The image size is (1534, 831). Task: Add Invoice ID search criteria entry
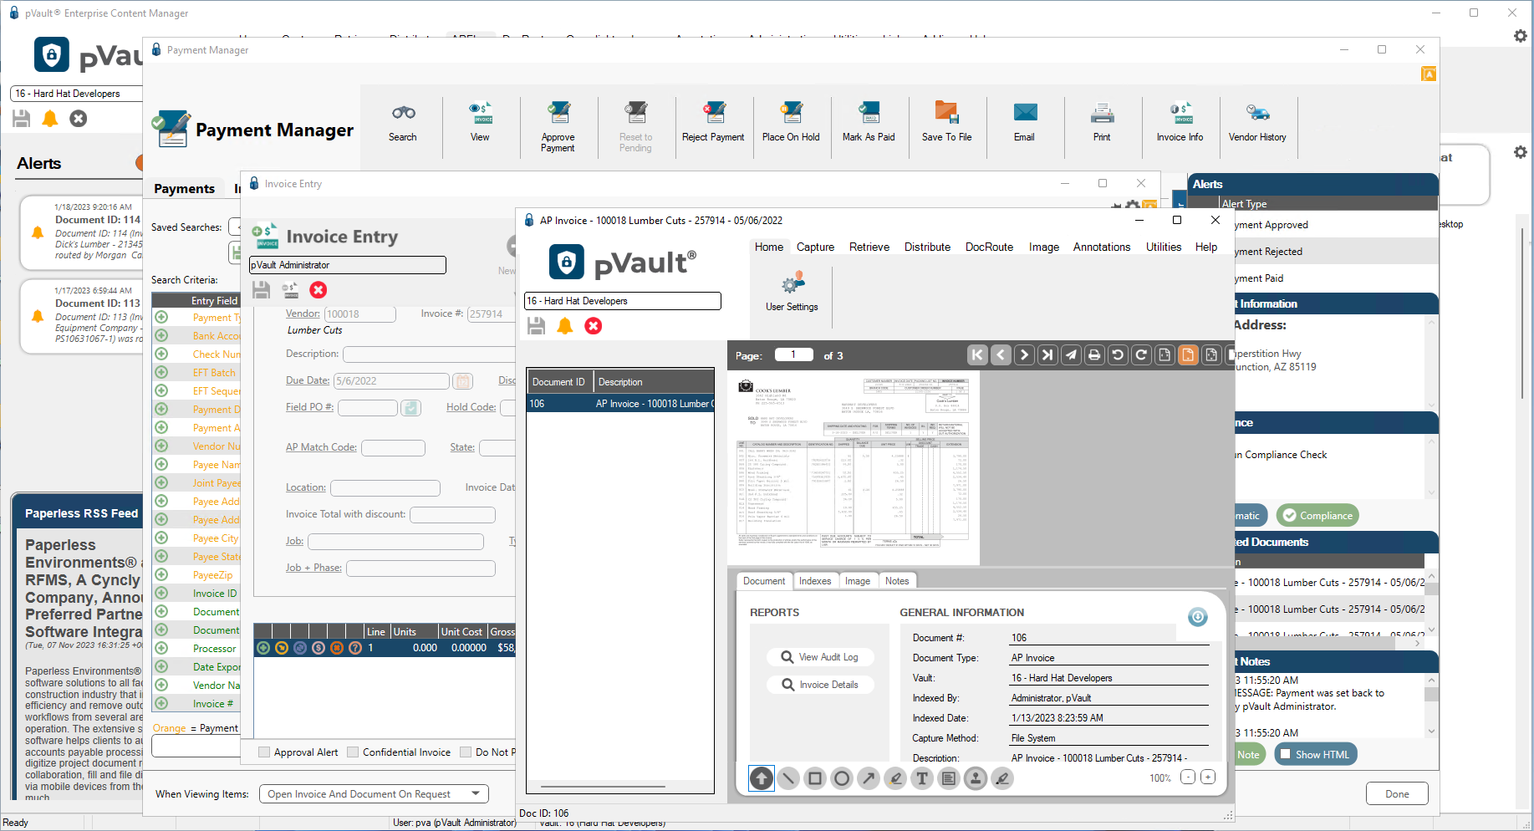point(161,594)
